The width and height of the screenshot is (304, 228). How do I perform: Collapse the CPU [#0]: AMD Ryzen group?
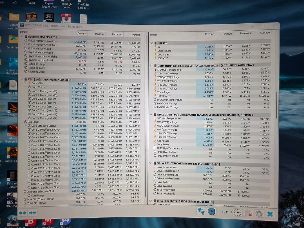click(x=21, y=79)
